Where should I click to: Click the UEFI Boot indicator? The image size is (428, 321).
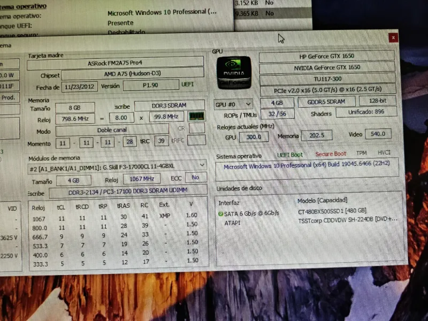(290, 155)
